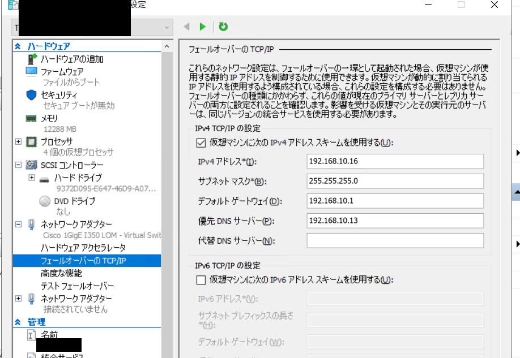Collapse the SCSI コントローラー tree node

pyautogui.click(x=18, y=165)
